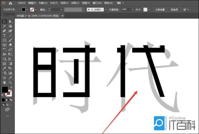This screenshot has height=134, width=199.
Task: Reset default fill and stroke
Action: click(3, 96)
